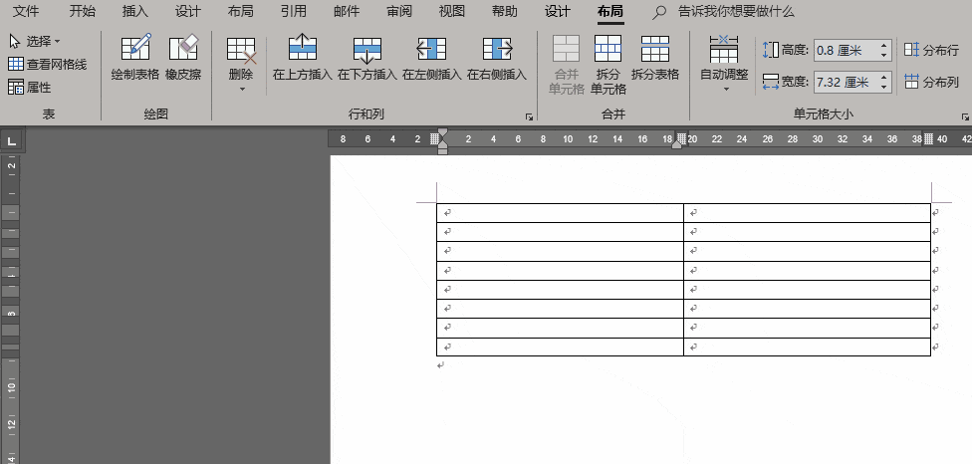Screen dimensions: 972x464
Task: Expand the 自动调整 dropdown arrow
Action: pyautogui.click(x=726, y=90)
